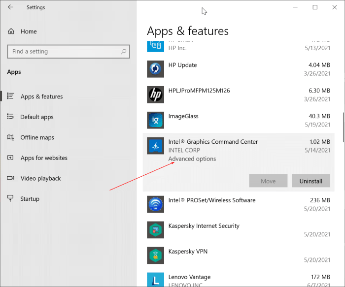
Task: Click the disabled Move button
Action: [x=268, y=181]
